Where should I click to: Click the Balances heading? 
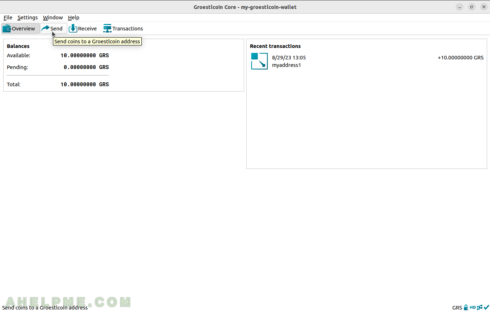pos(18,46)
